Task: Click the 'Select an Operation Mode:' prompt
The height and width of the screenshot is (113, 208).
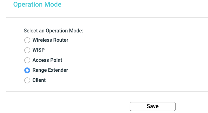Action: pos(53,31)
